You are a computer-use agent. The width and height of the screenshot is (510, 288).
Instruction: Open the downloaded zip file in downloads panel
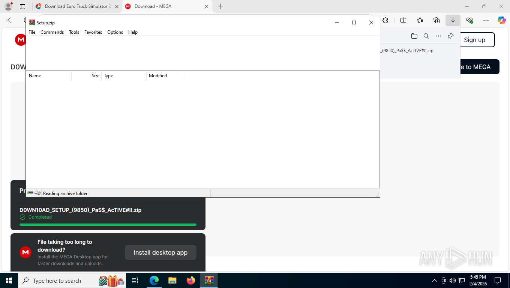click(x=407, y=51)
